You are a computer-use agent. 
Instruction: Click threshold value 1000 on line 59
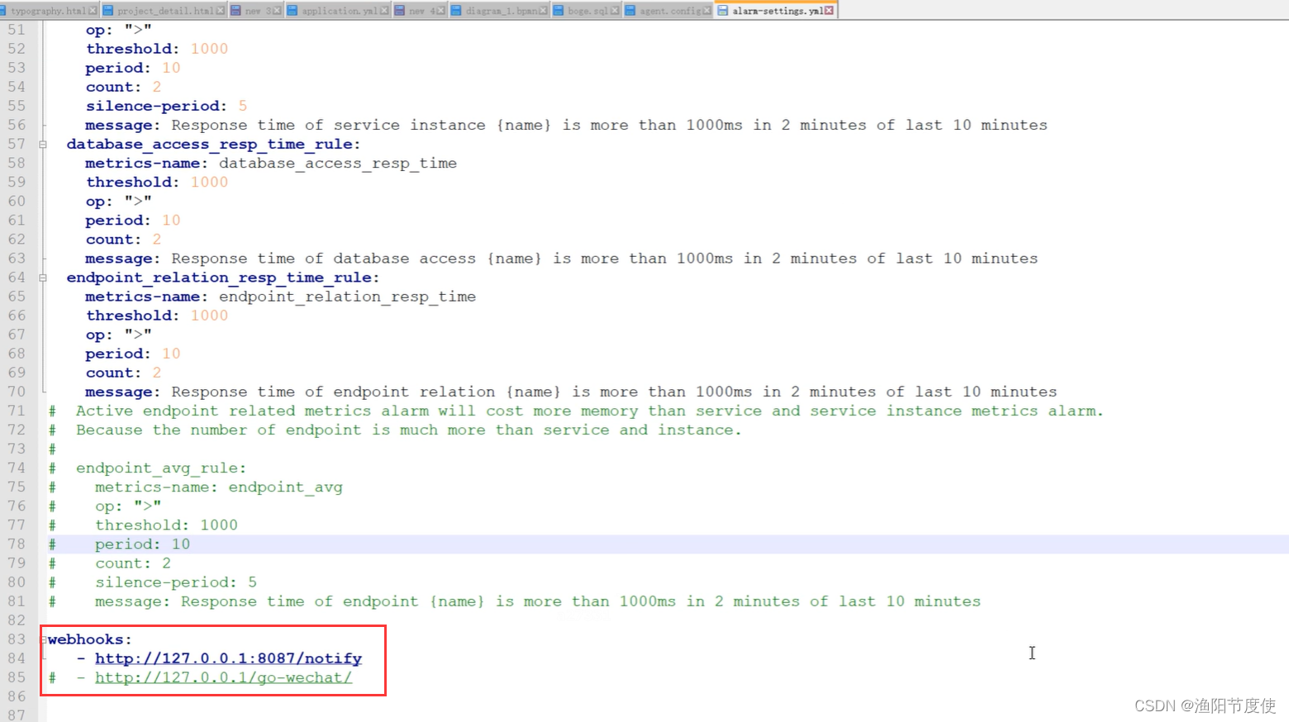tap(209, 183)
